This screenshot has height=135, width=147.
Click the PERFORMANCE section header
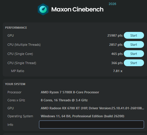point(16,28)
